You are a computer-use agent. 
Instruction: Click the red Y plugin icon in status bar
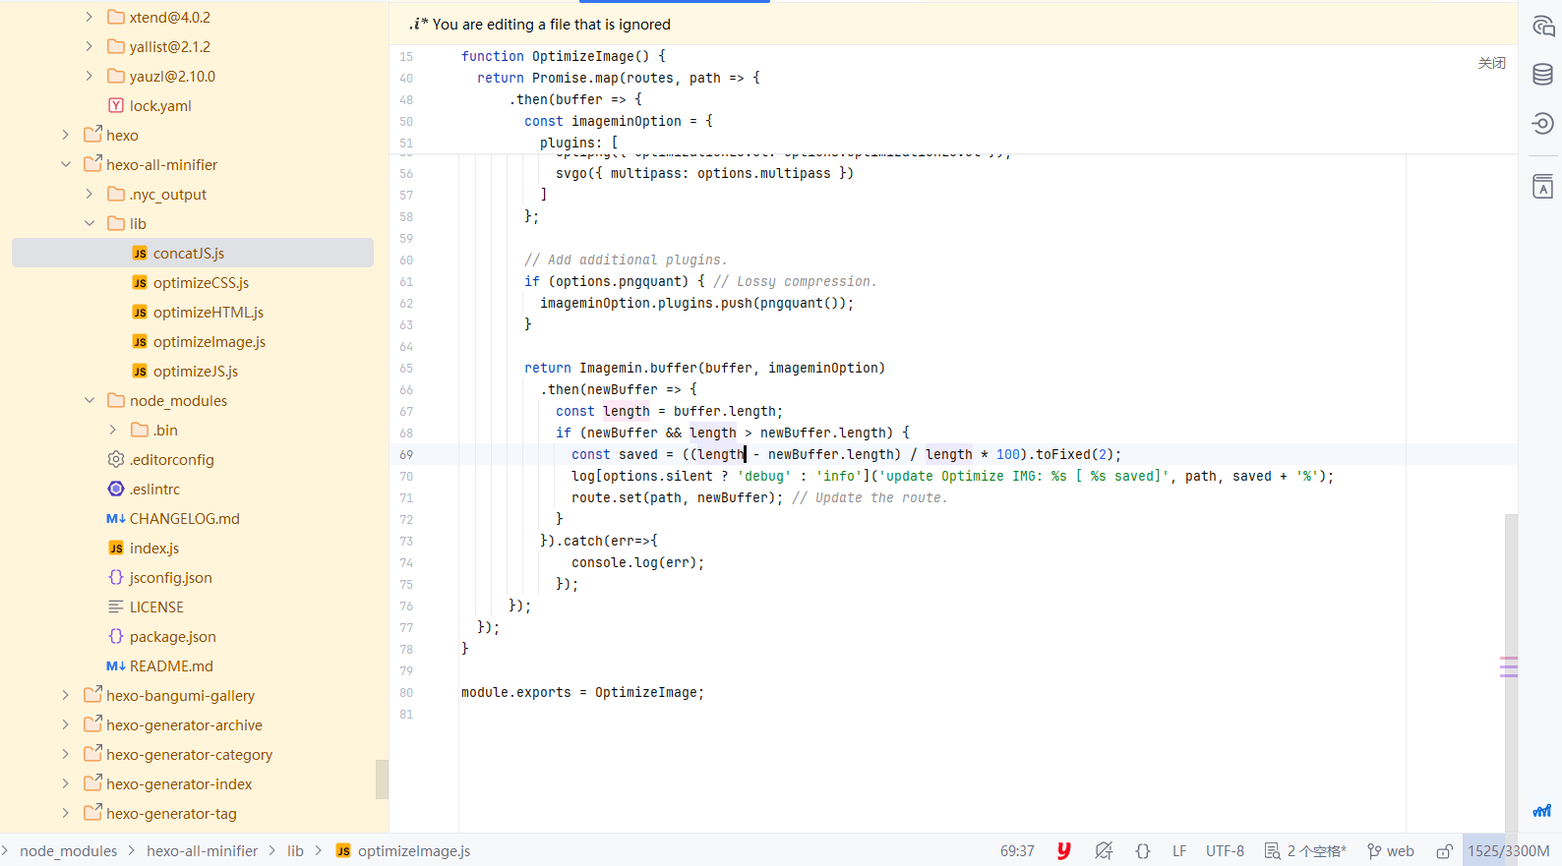tap(1063, 851)
